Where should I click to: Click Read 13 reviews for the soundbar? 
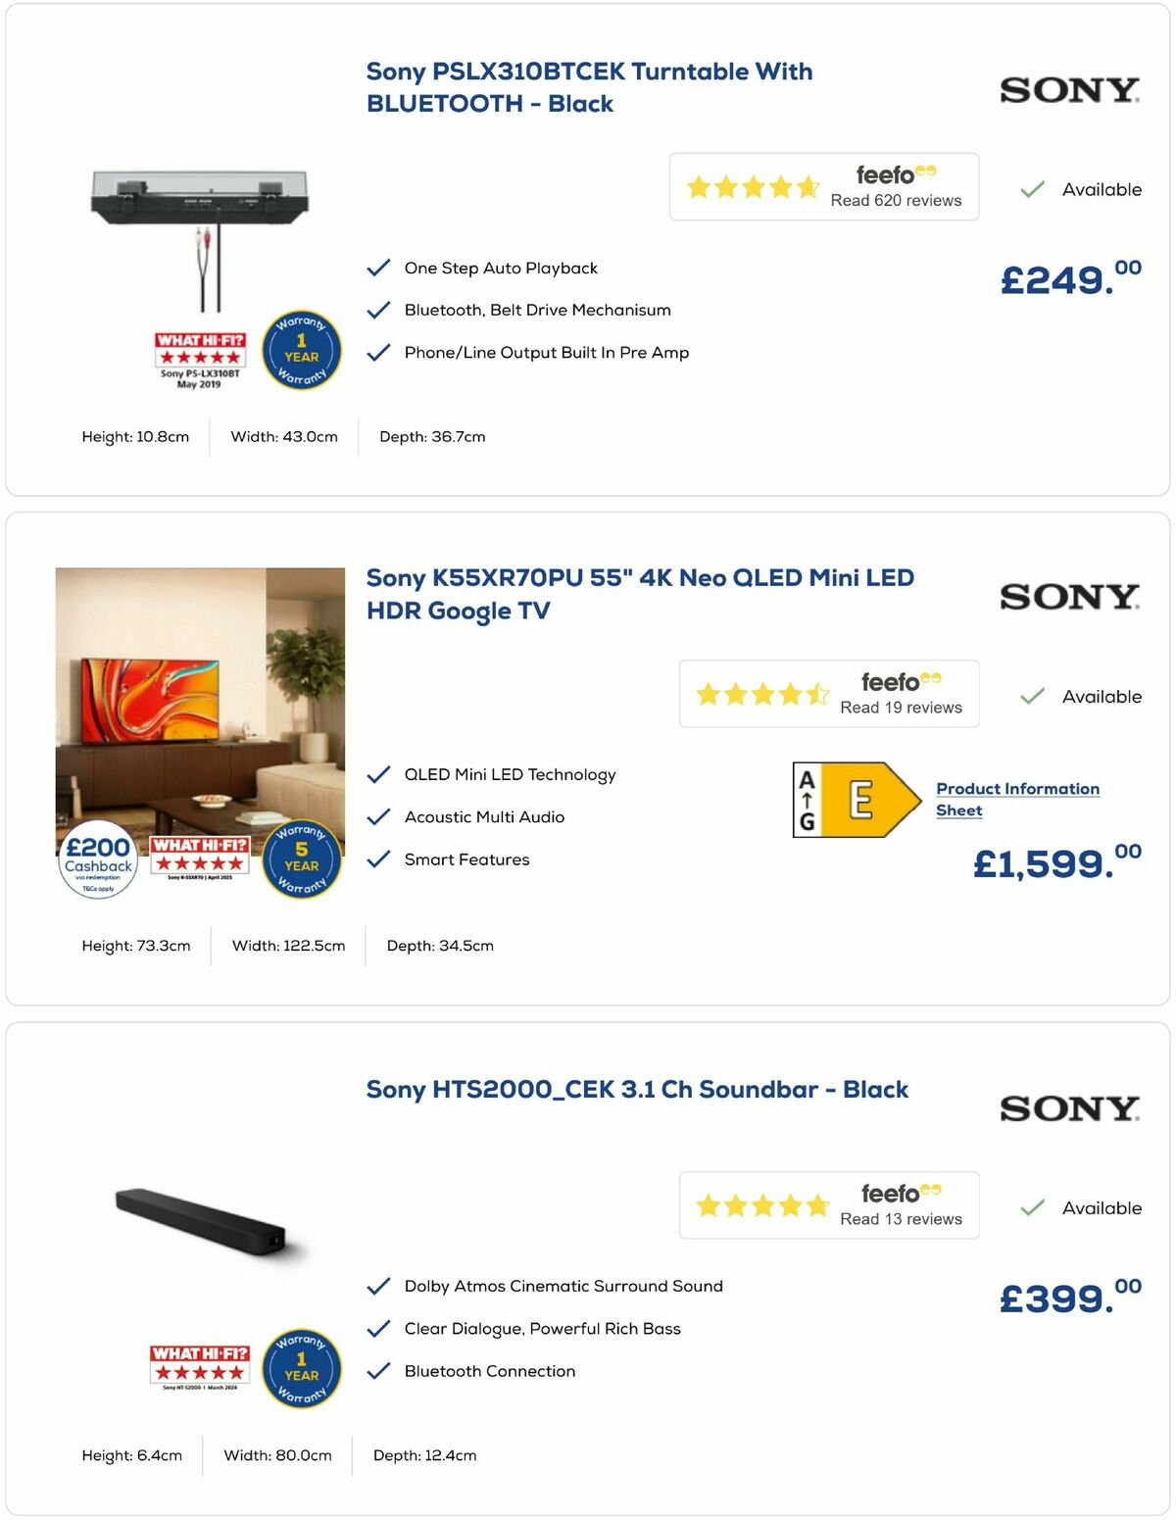point(900,1219)
